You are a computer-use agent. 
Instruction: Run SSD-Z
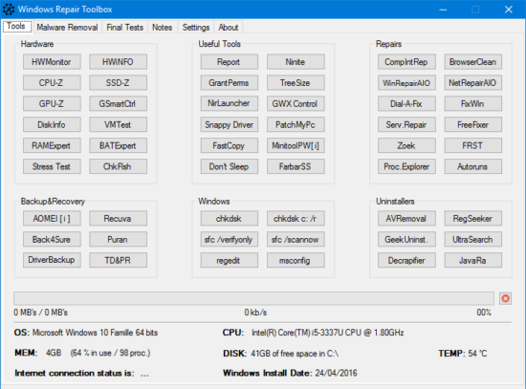tap(118, 83)
